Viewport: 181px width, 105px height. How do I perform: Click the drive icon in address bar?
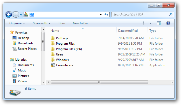click(26, 14)
